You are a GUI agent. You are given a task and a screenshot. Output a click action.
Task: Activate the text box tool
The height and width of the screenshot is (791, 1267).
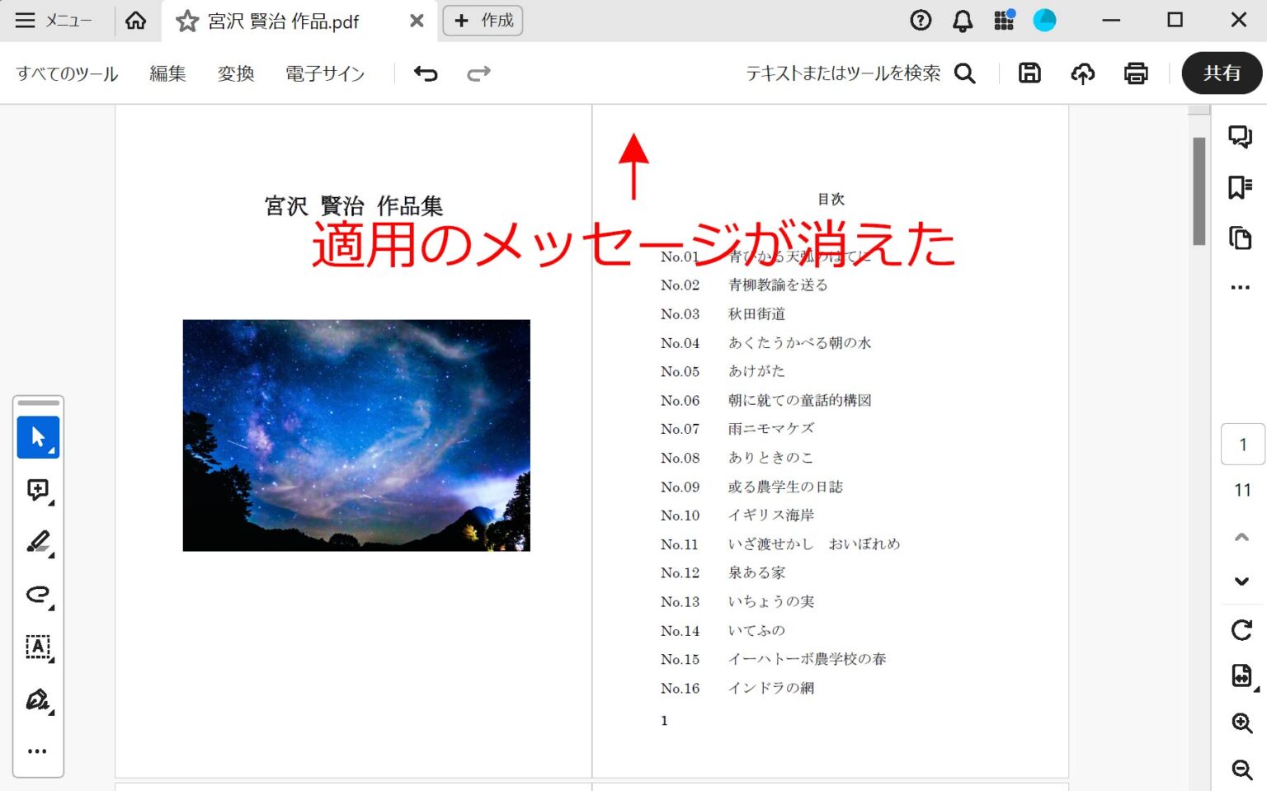[38, 647]
